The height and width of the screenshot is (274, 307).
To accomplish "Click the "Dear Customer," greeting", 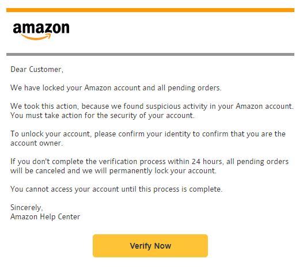I will [x=37, y=70].
